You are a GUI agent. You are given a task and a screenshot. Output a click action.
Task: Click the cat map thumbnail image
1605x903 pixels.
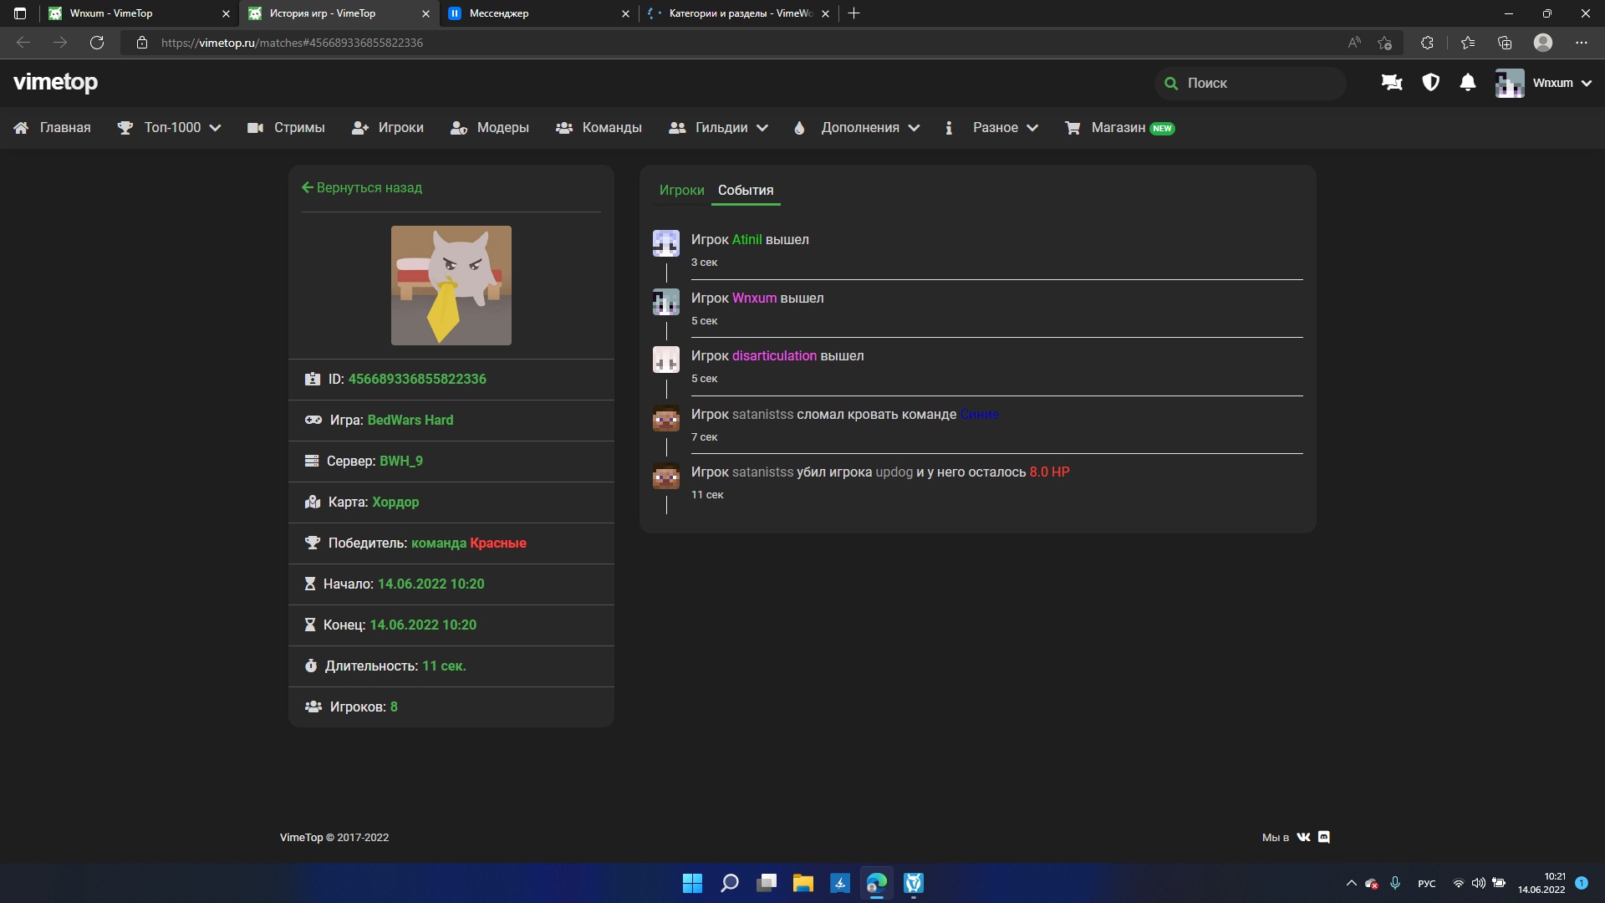pos(451,285)
